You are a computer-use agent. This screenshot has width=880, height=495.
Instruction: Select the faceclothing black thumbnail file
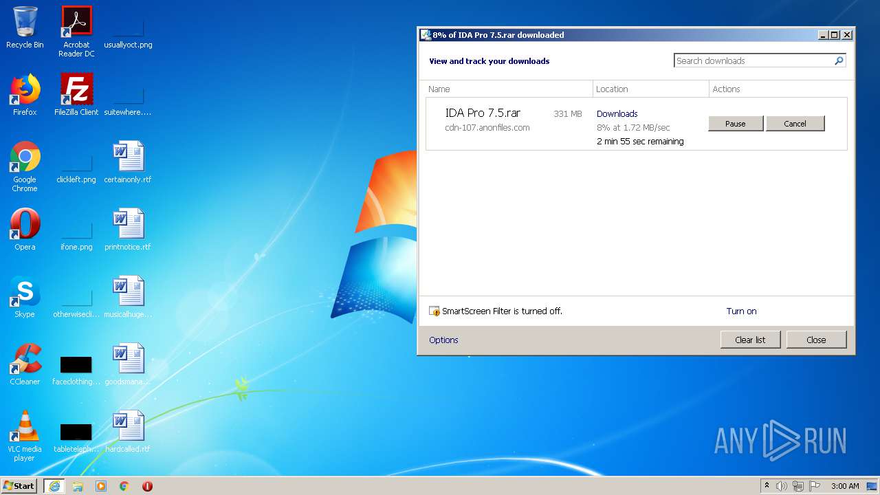[76, 370]
